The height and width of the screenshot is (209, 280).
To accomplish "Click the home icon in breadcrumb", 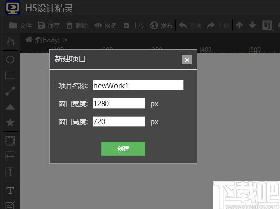I will click(x=29, y=39).
